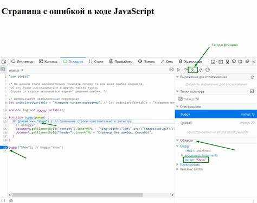Click the buggy("Show") call line
This screenshot has height=203, width=257.
(36, 148)
